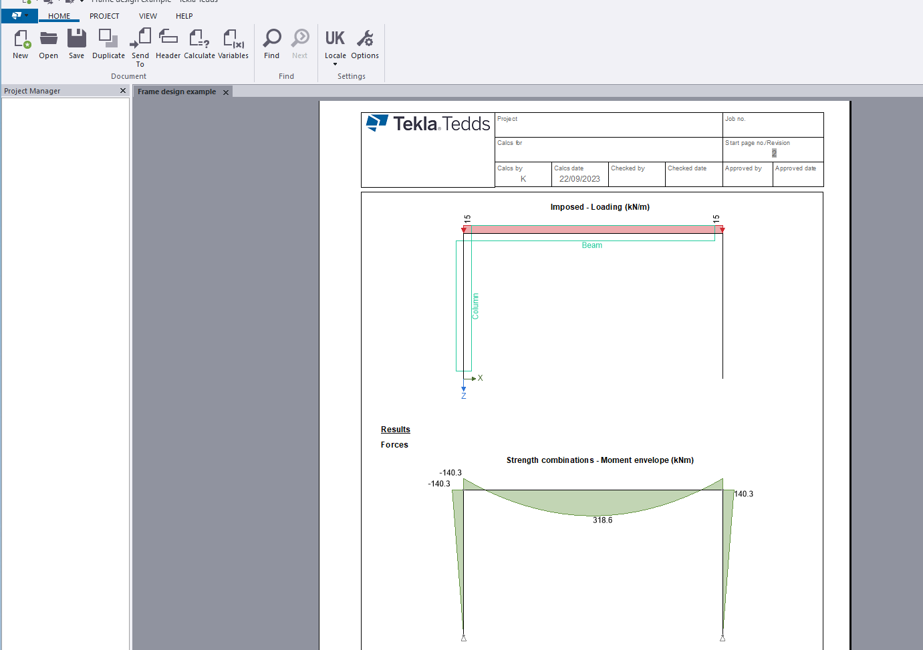Switch to the PROJECT ribbon tab
Image resolution: width=923 pixels, height=650 pixels.
[x=104, y=16]
